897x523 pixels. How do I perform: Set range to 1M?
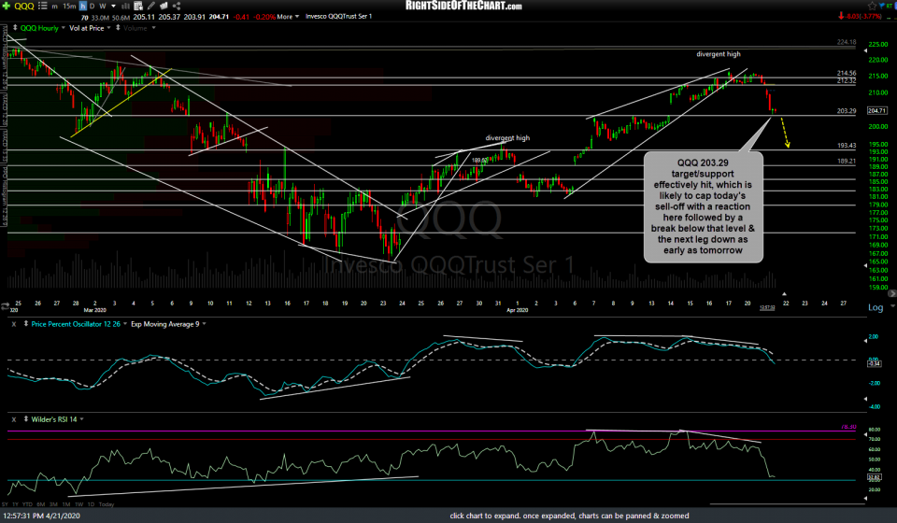coord(66,504)
